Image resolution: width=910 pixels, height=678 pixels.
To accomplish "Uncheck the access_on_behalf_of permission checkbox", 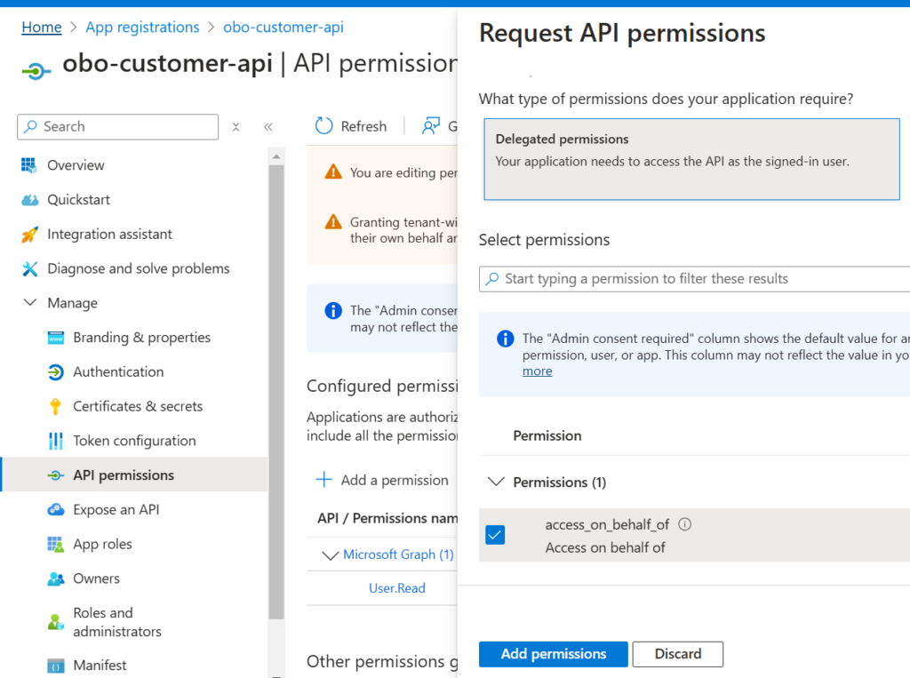I will point(495,535).
